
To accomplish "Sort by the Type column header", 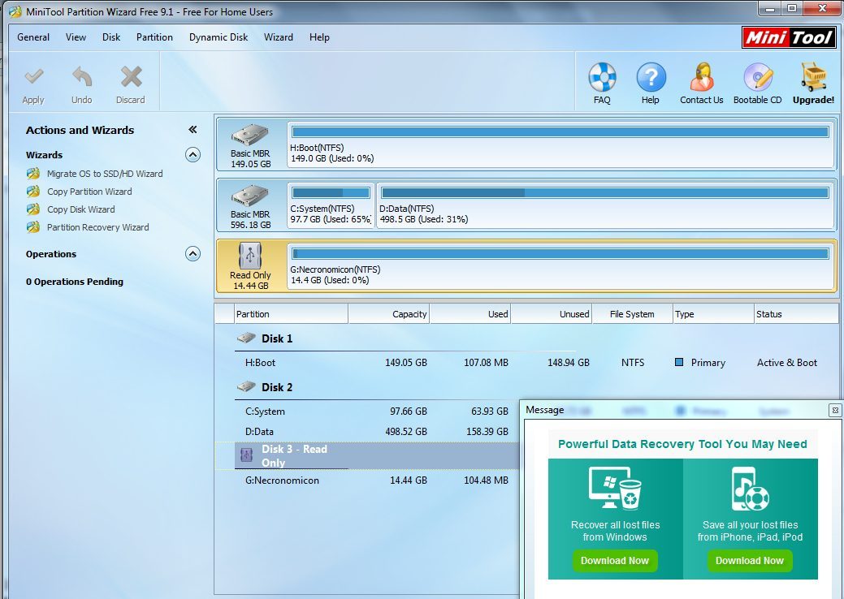I will click(714, 314).
